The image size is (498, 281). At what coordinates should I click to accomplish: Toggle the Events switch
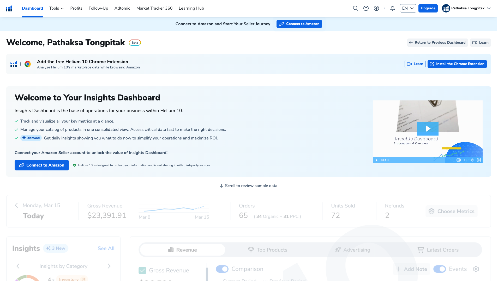coord(440,269)
